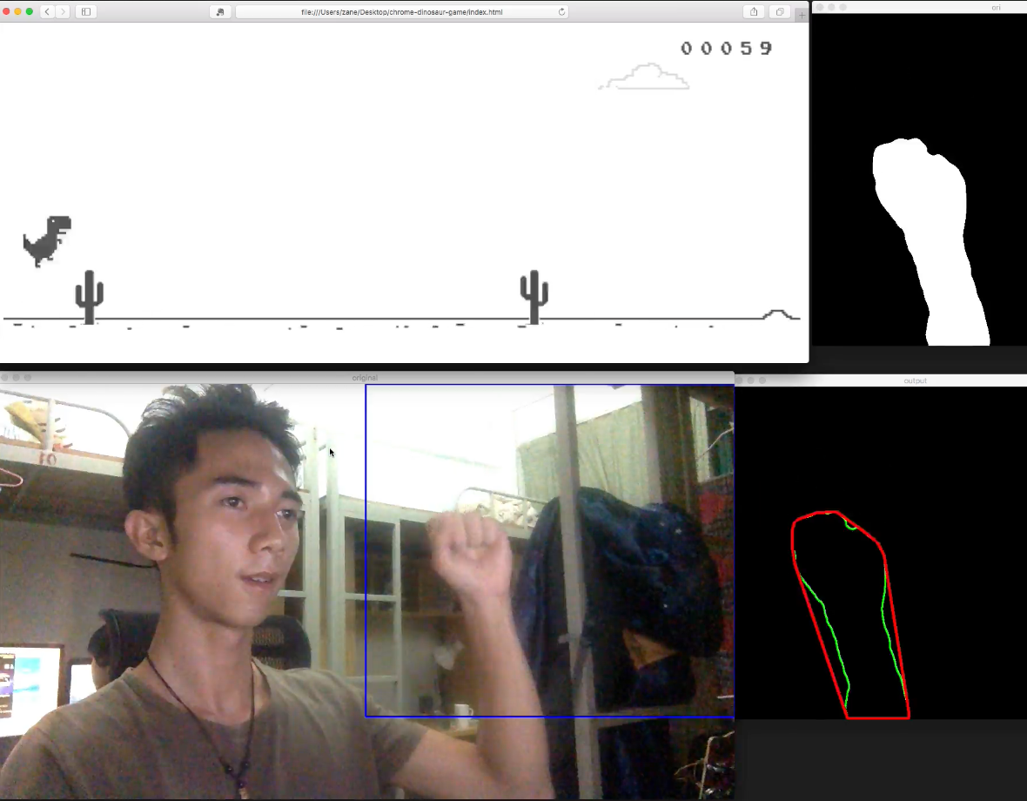Open the Safari share button
The image size is (1027, 801).
754,12
